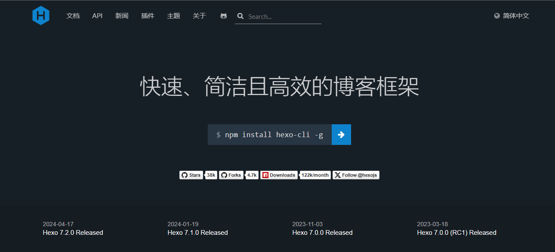Open the GitHub Forks badge
The image size is (555, 252).
click(231, 175)
